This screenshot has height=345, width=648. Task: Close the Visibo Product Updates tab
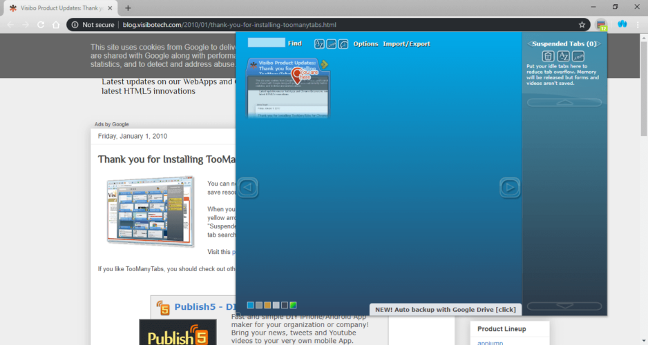(x=110, y=8)
